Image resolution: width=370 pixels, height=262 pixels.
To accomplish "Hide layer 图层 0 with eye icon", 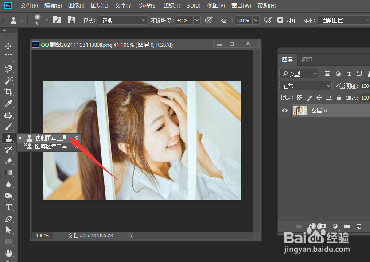I will (x=284, y=111).
